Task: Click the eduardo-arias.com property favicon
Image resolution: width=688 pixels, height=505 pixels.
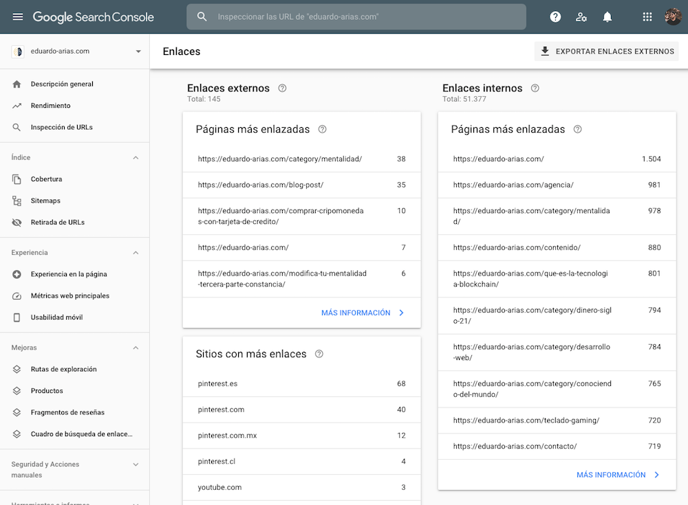Action: click(x=18, y=52)
